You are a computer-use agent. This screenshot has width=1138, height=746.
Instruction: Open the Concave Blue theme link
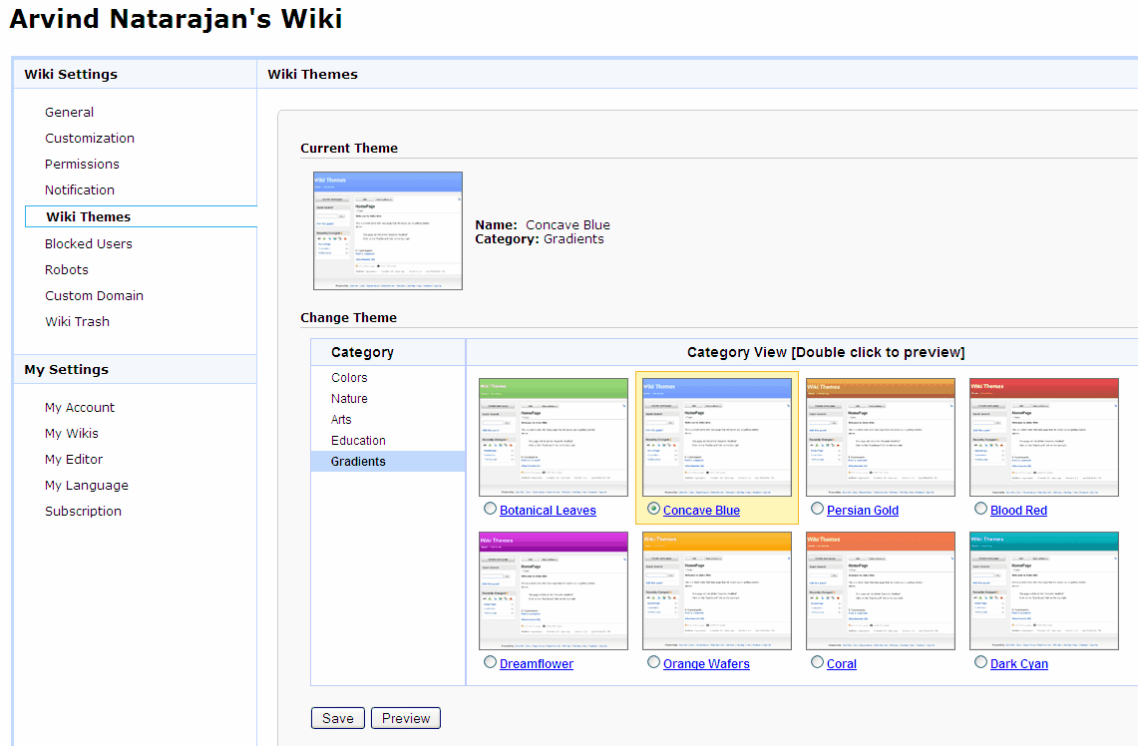click(701, 511)
